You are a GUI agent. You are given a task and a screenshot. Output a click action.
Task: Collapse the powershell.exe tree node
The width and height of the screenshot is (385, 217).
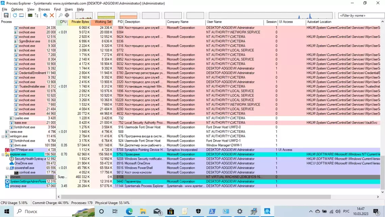click(x=7, y=168)
